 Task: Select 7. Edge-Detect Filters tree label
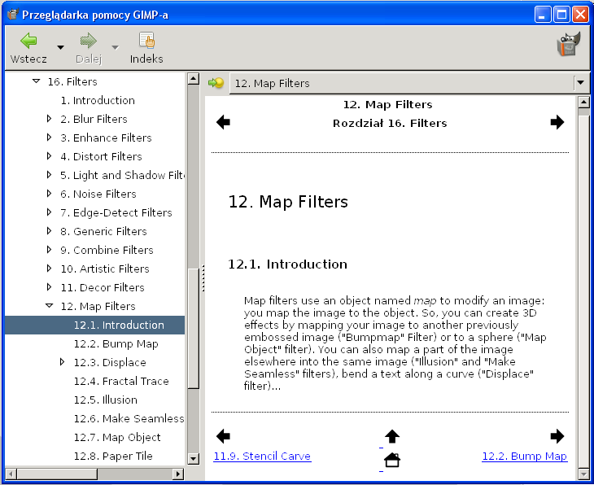116,212
